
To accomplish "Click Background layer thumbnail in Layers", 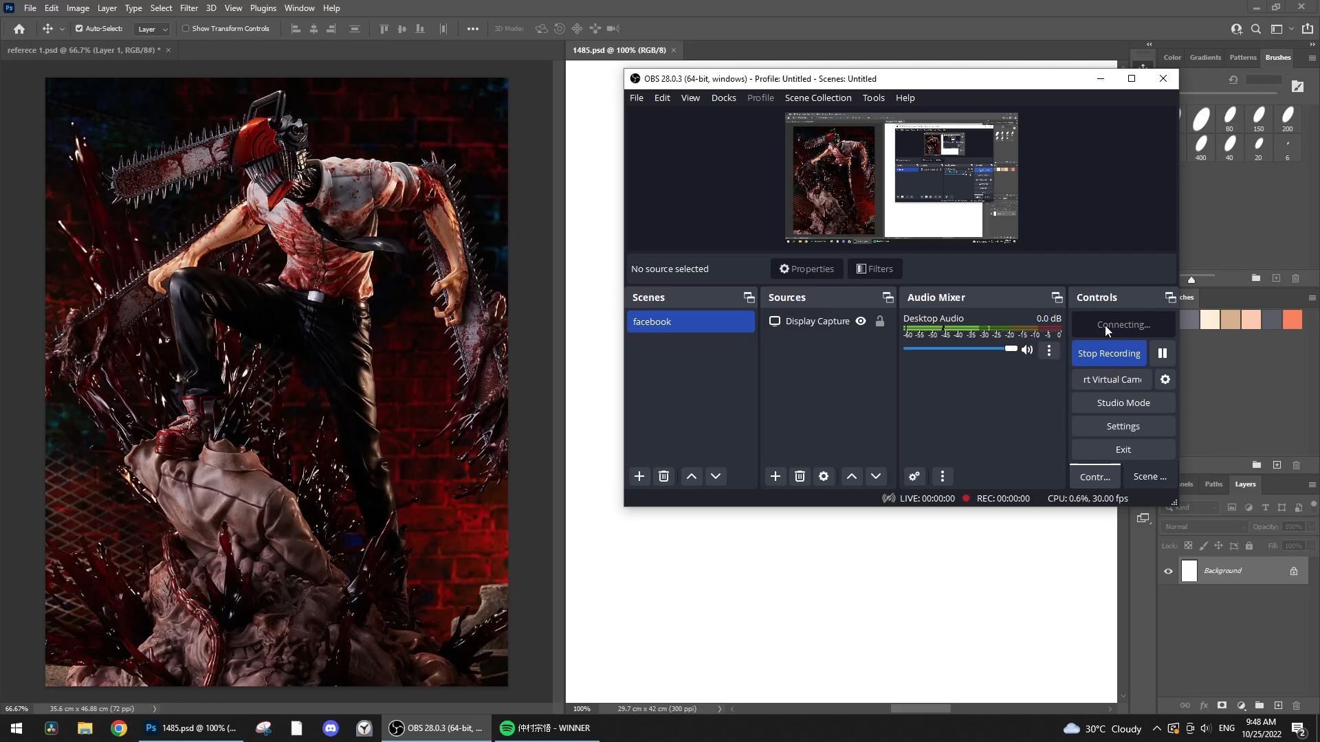I will [1189, 571].
